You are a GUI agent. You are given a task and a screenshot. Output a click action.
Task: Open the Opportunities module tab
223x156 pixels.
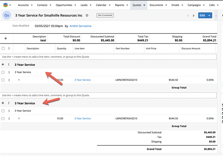click(61, 6)
